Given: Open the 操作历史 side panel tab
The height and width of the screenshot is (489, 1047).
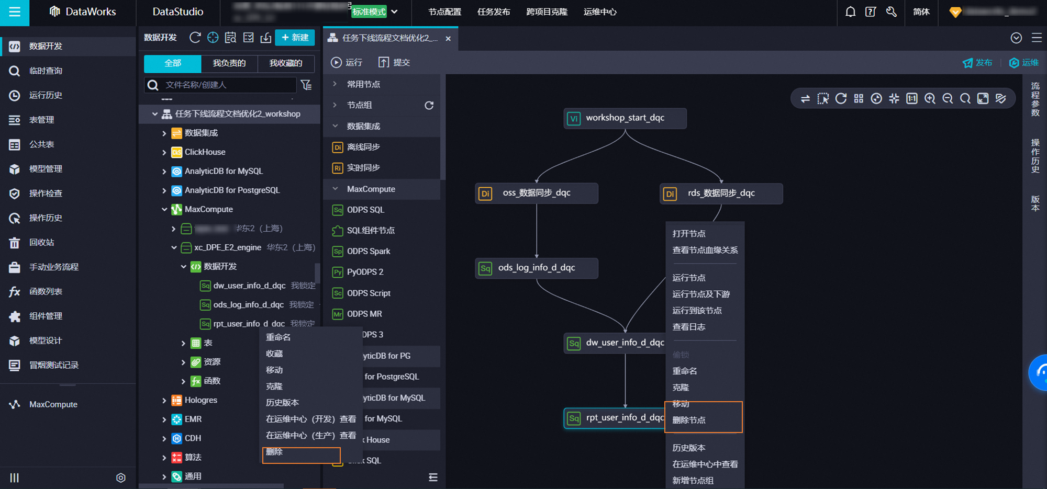Looking at the screenshot, I should point(1035,156).
